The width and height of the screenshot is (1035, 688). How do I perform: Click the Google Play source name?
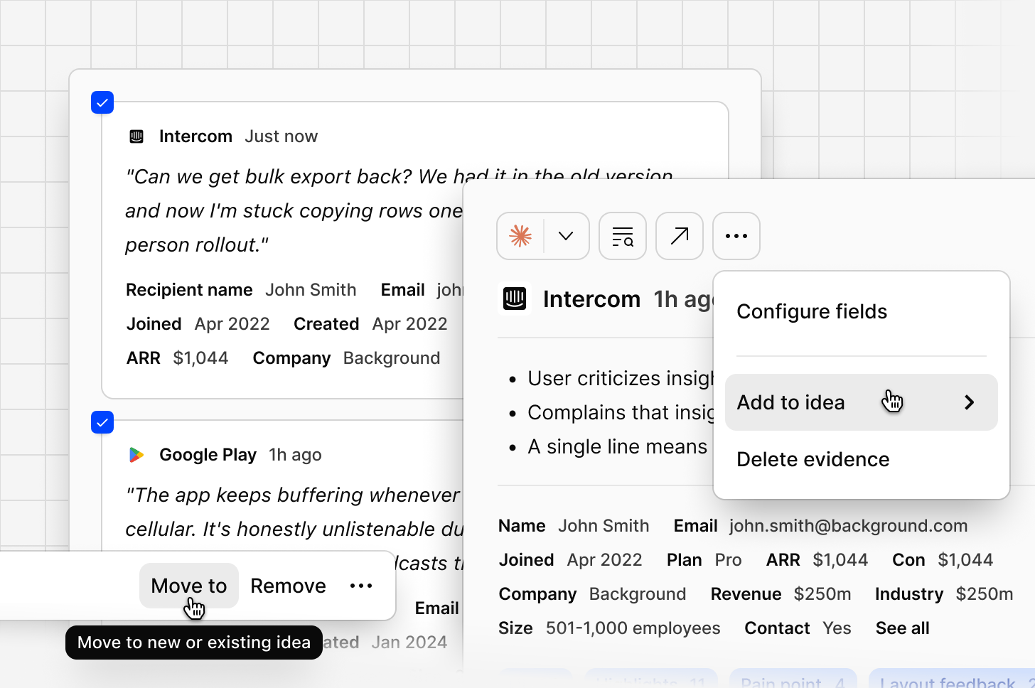[208, 455]
